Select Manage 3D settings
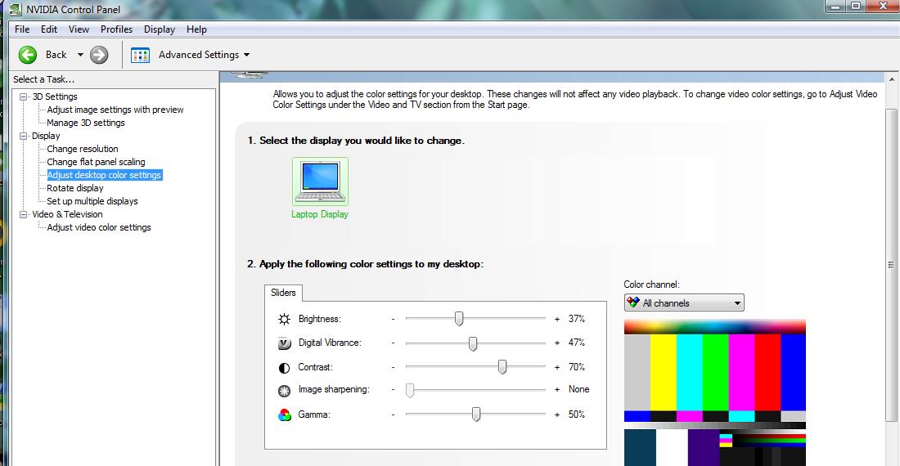The width and height of the screenshot is (900, 466). tap(86, 123)
